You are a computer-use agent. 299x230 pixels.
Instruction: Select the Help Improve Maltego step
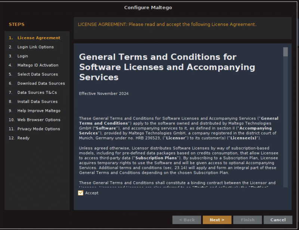click(39, 111)
